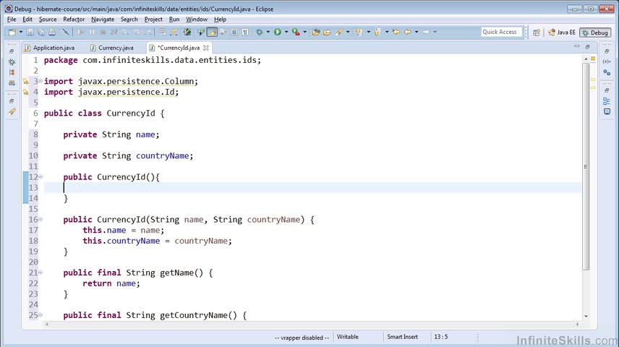Viewport: 619px width, 347px height.
Task: Open the Project menu
Action: [x=153, y=20]
